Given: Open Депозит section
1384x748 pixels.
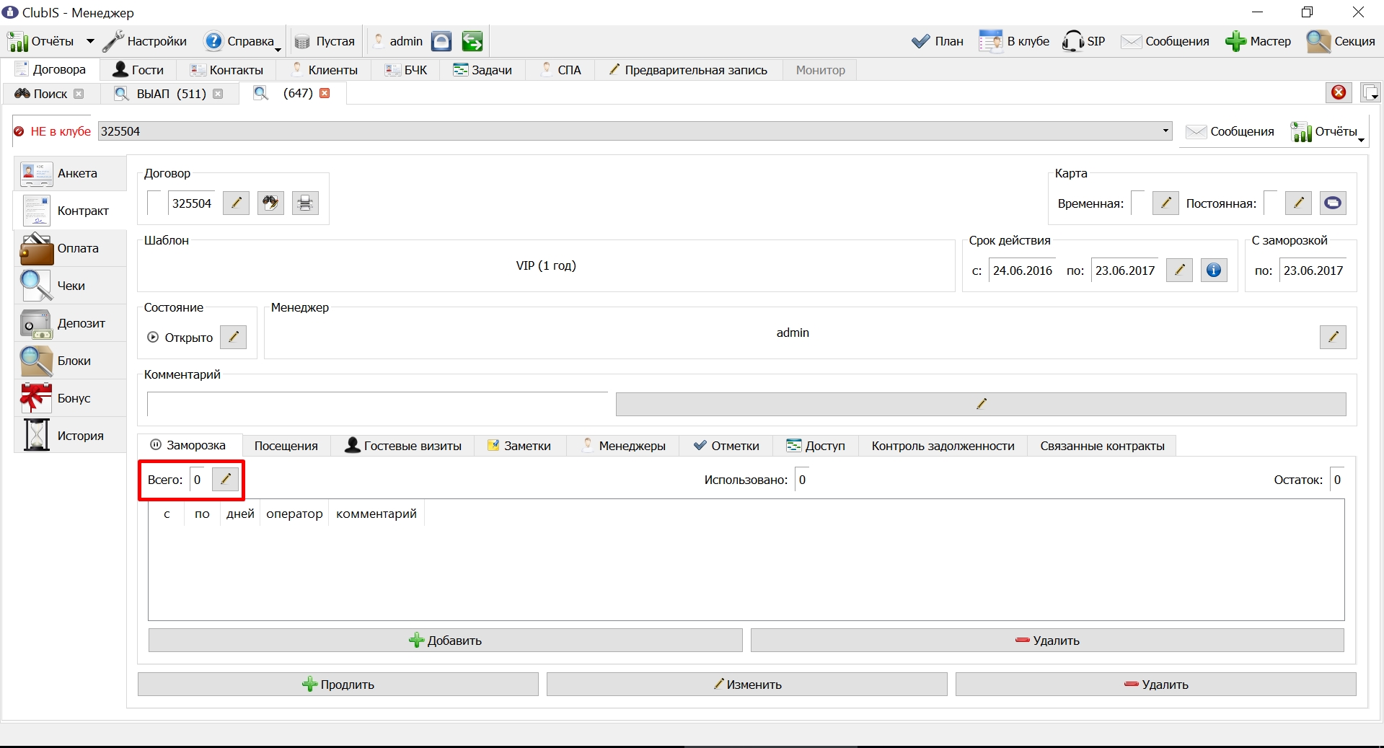Looking at the screenshot, I should [70, 323].
